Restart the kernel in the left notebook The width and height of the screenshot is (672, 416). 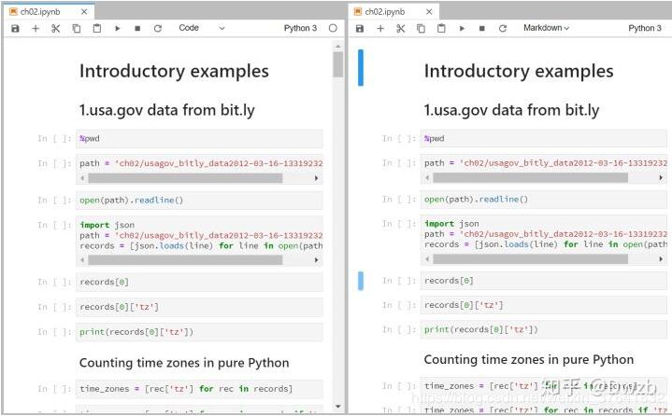pyautogui.click(x=158, y=29)
